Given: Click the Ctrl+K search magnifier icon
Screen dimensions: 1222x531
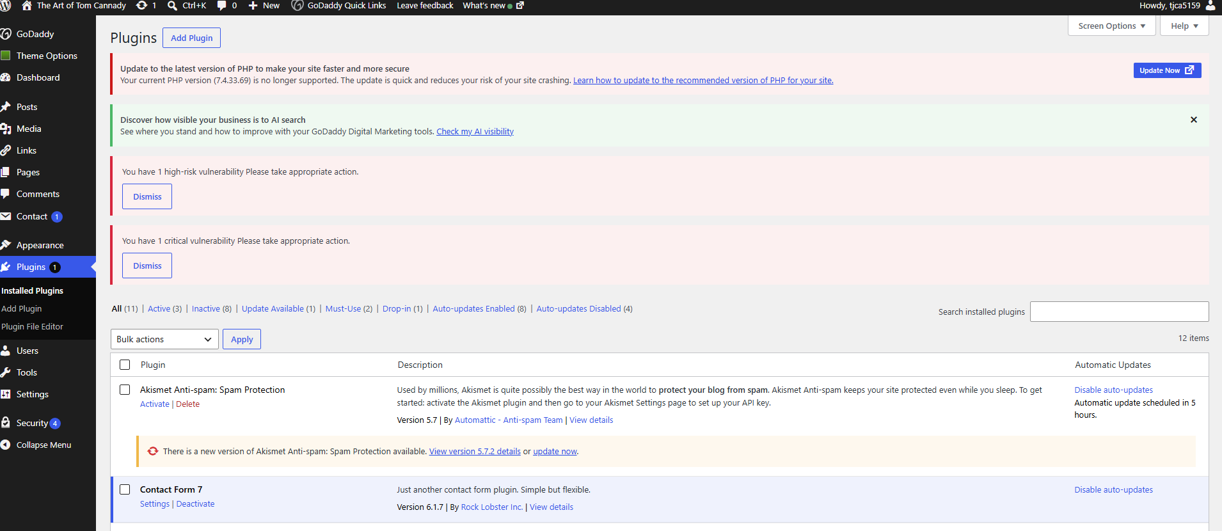Looking at the screenshot, I should coord(172,6).
